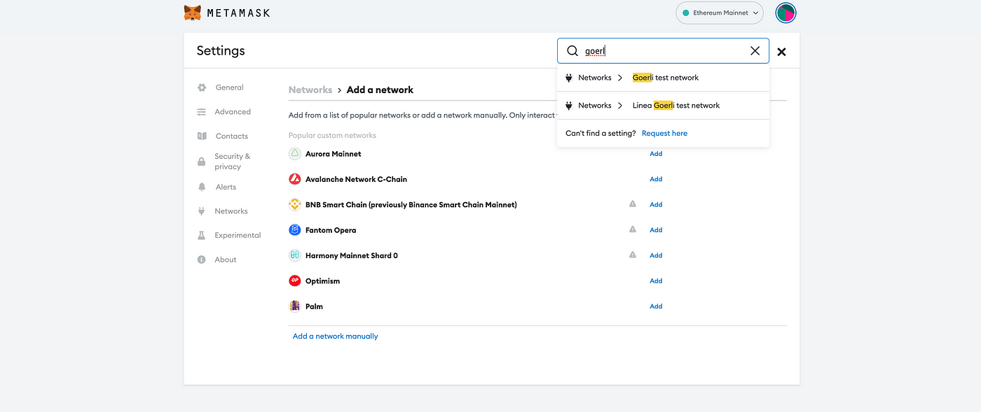The height and width of the screenshot is (412, 981).
Task: Click the Settings page title
Action: coord(221,50)
